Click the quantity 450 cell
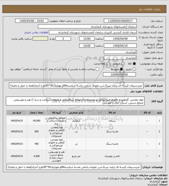Image resolution: width=169 pixels, height=186 pixels. click(x=36, y=144)
